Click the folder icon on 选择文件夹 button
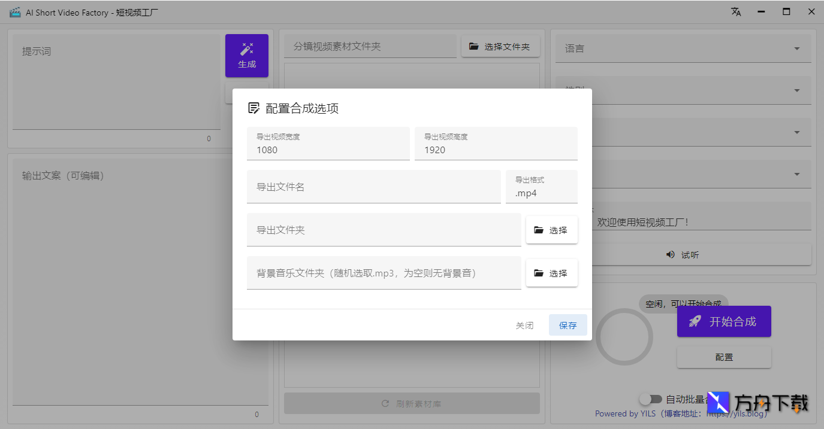 [474, 46]
